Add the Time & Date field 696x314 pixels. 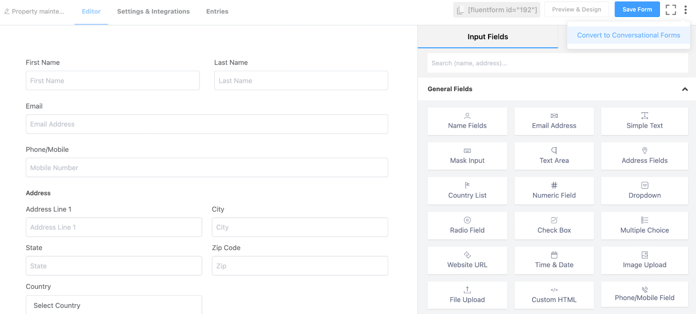(x=554, y=260)
